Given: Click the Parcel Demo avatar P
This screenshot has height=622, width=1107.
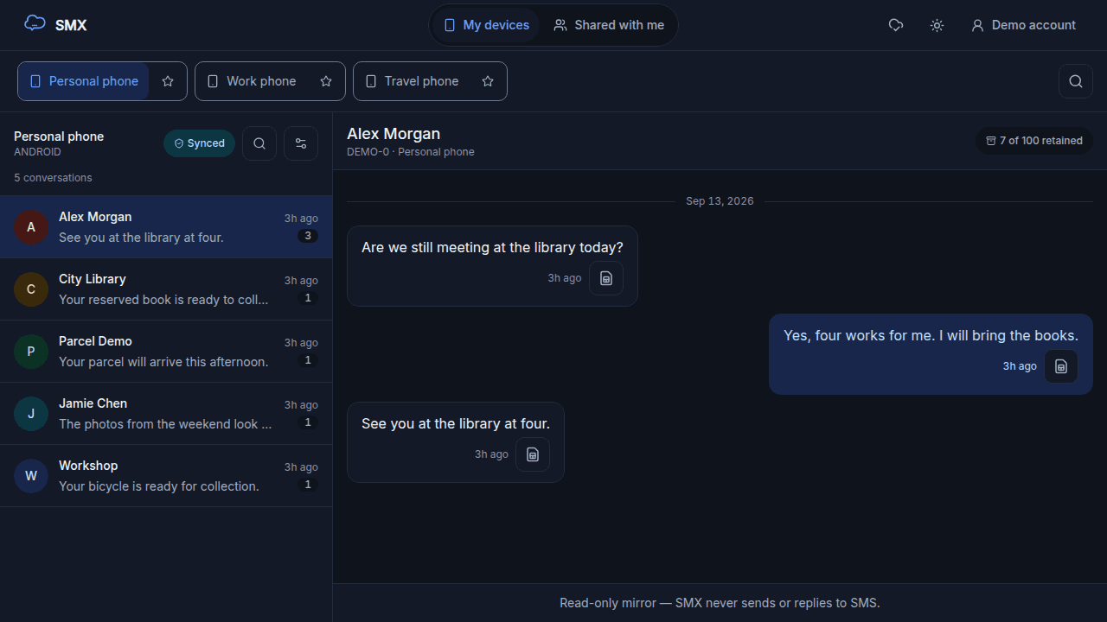Looking at the screenshot, I should click(x=31, y=352).
